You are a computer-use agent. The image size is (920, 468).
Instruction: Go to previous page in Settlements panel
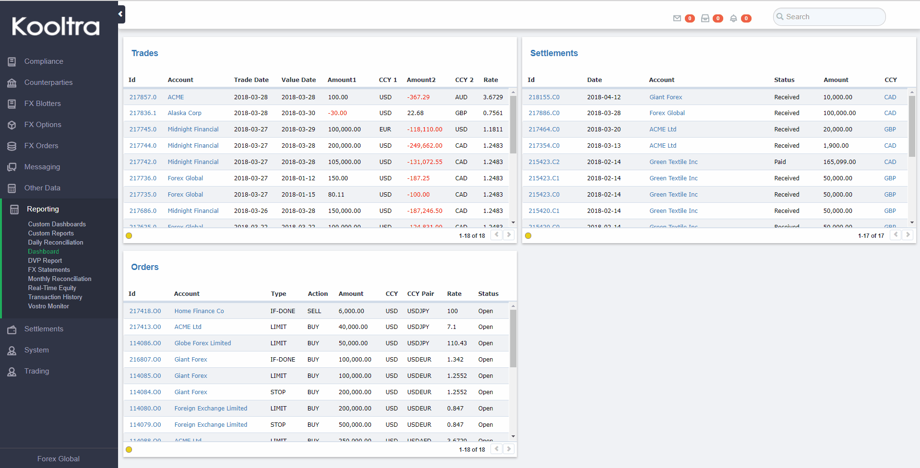[x=896, y=235]
